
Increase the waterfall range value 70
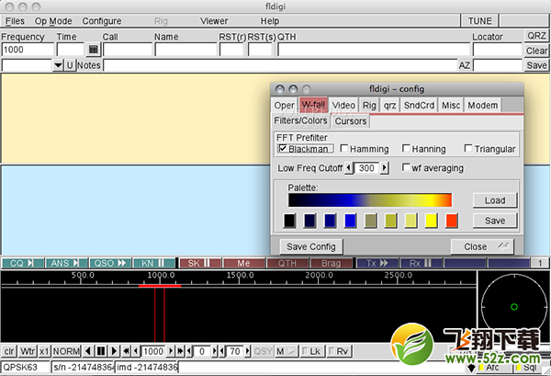247,351
